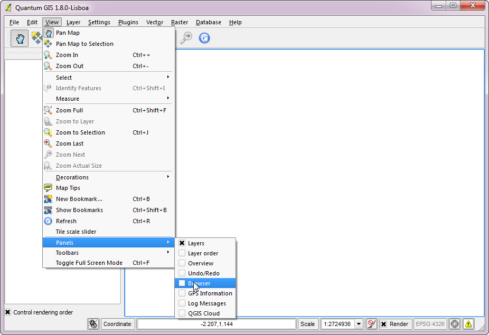Click the Pan Map menu icon
Screen dimensions: 489x335
coord(49,33)
